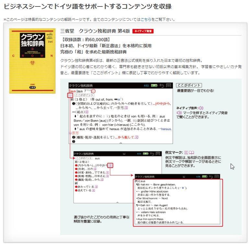Click the 文 icon next to 例文マーク:
252x244 pixels.
point(186,152)
